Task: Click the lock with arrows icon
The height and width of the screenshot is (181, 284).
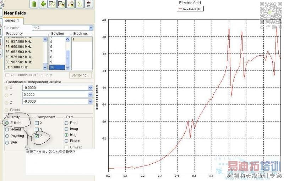Action: point(71,4)
